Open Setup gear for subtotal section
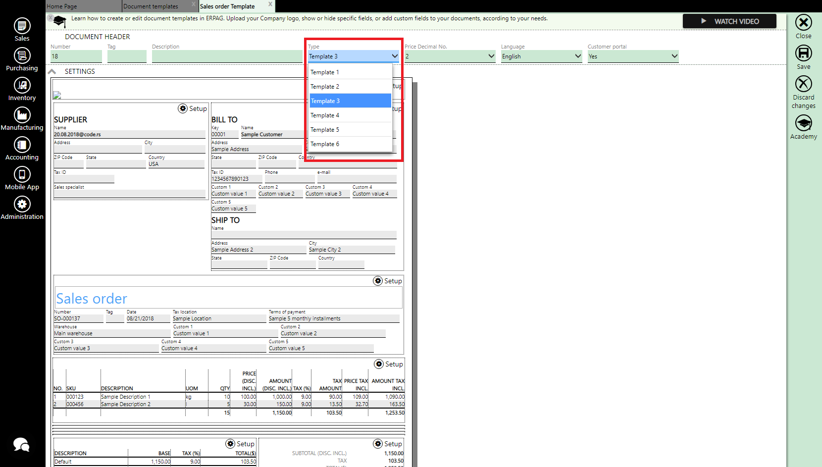 (378, 444)
